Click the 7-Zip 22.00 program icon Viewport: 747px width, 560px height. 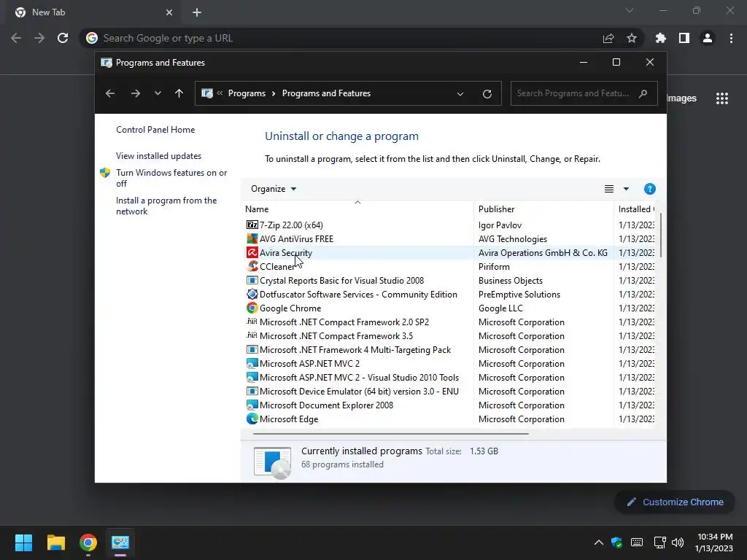point(252,225)
